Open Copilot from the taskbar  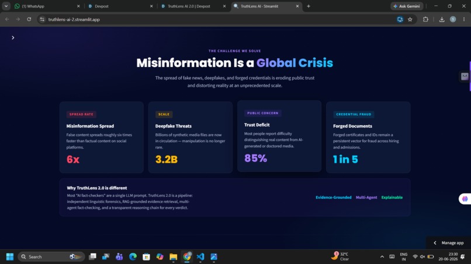[160, 257]
